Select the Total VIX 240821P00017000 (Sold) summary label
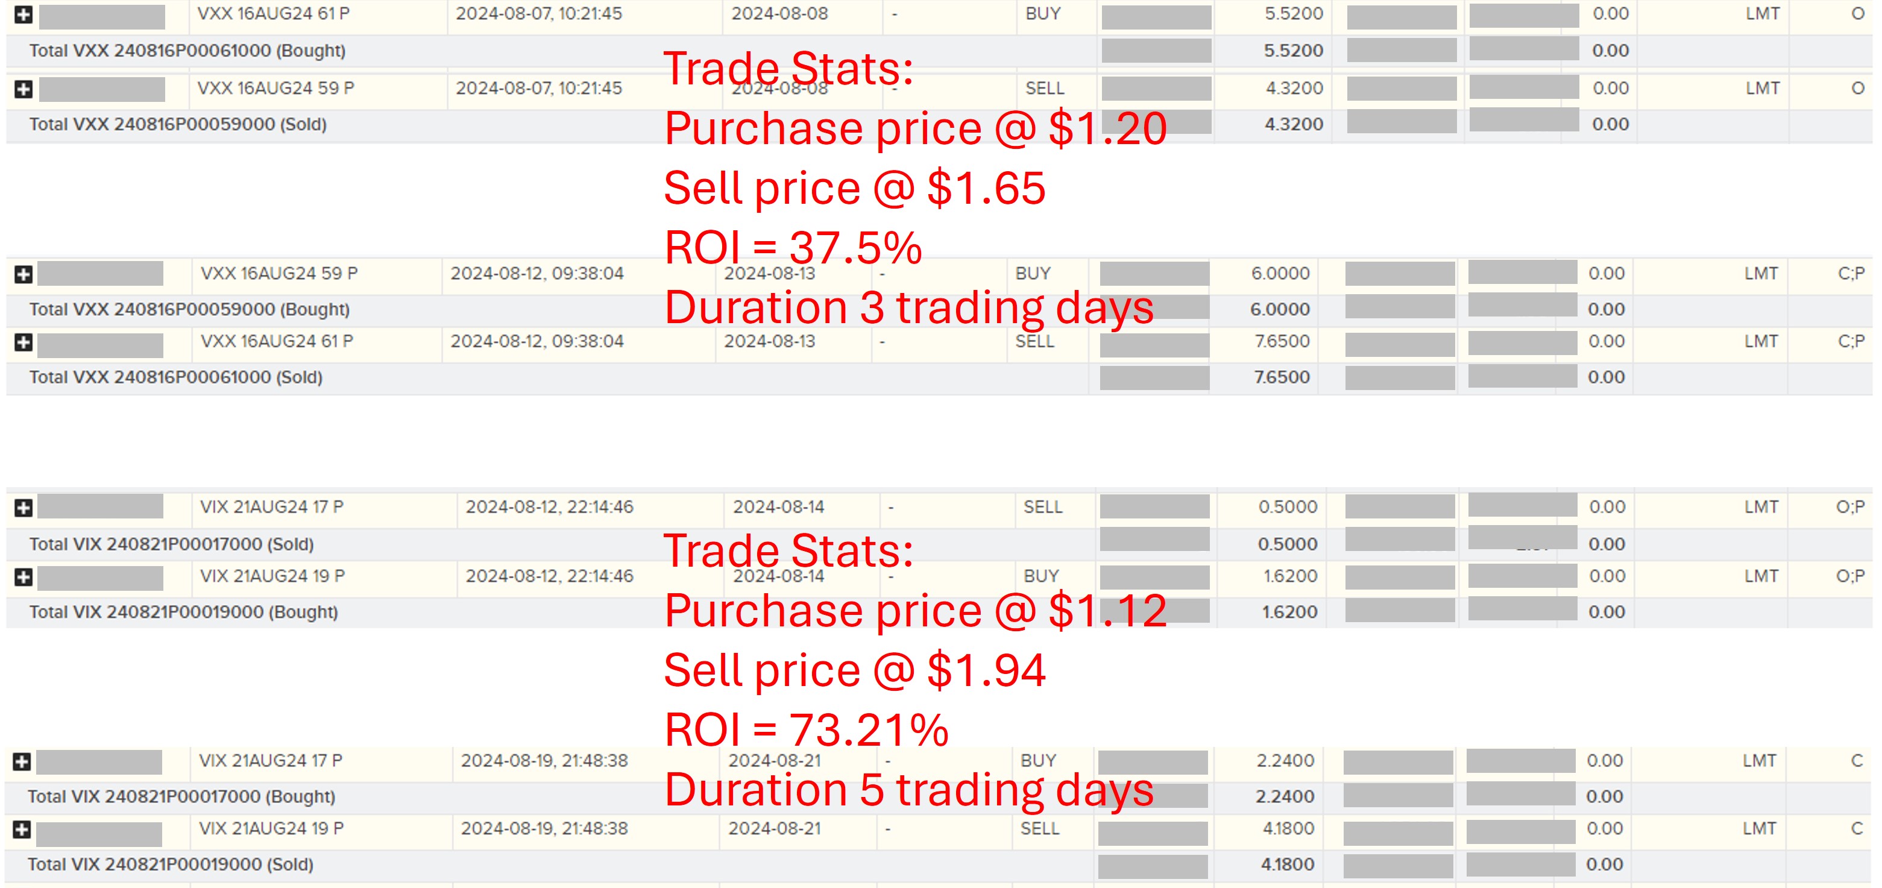 tap(171, 544)
